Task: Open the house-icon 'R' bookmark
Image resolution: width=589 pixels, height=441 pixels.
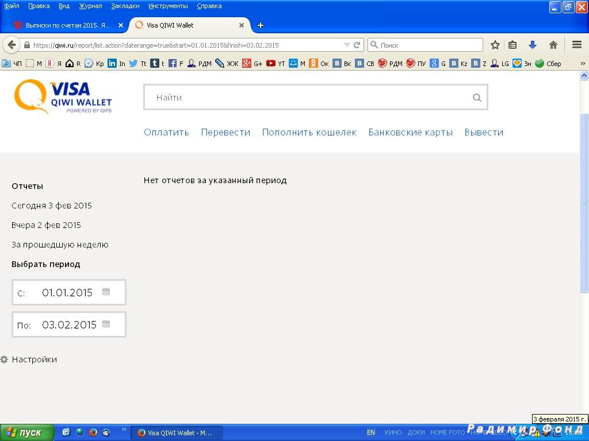Action: pyautogui.click(x=73, y=63)
